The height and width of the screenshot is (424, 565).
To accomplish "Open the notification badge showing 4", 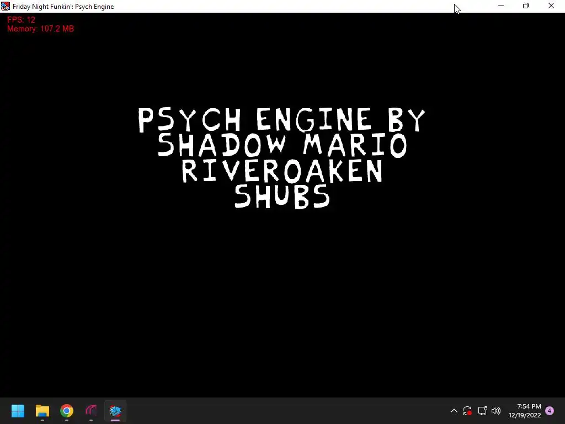I will click(x=550, y=411).
